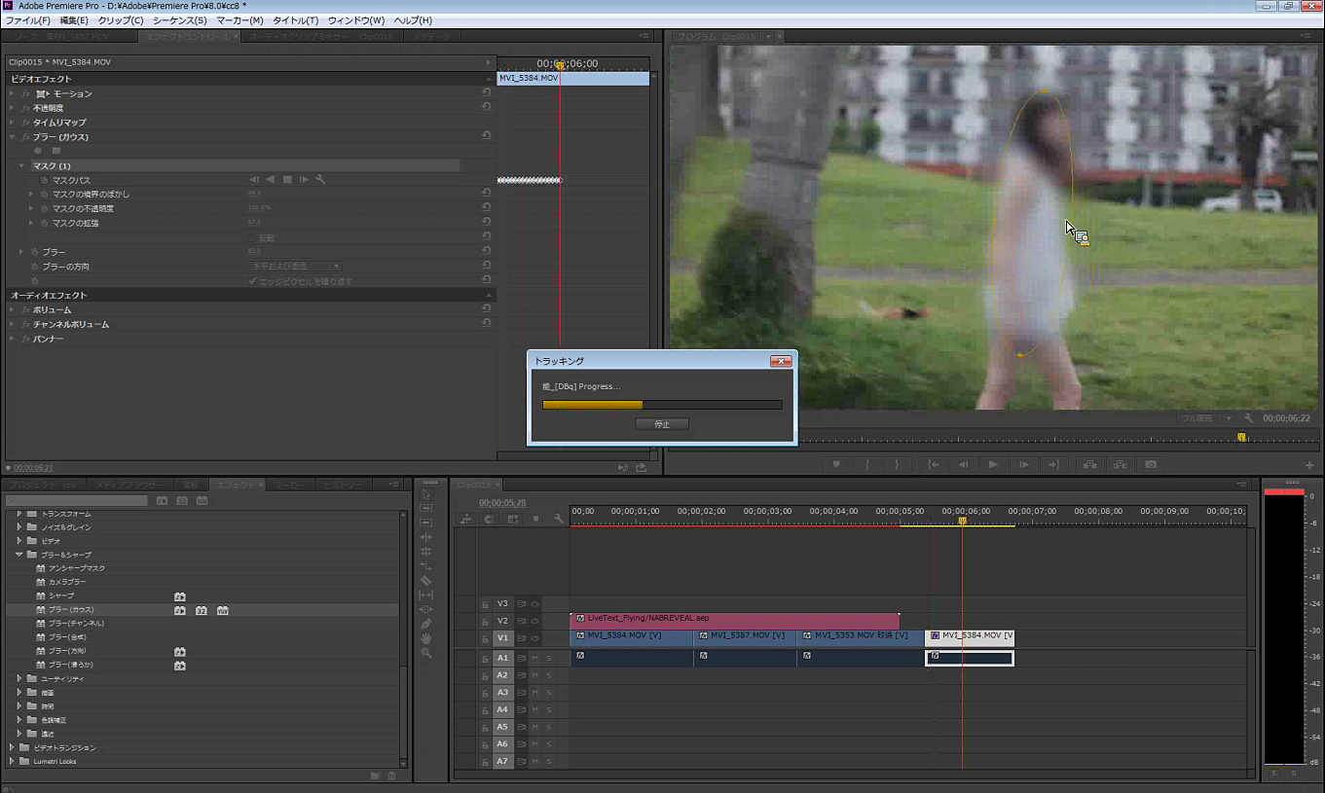The image size is (1325, 793).
Task: Expand the Volume audio effect
Action: click(x=12, y=309)
